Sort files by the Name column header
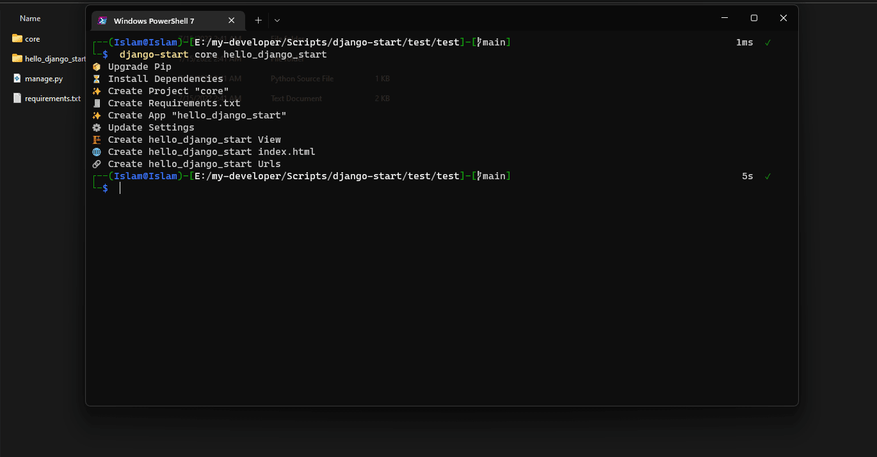The image size is (877, 457). tap(30, 19)
